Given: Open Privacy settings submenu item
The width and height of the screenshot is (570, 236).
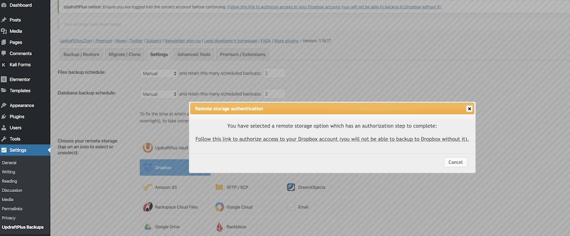Looking at the screenshot, I should tap(9, 218).
